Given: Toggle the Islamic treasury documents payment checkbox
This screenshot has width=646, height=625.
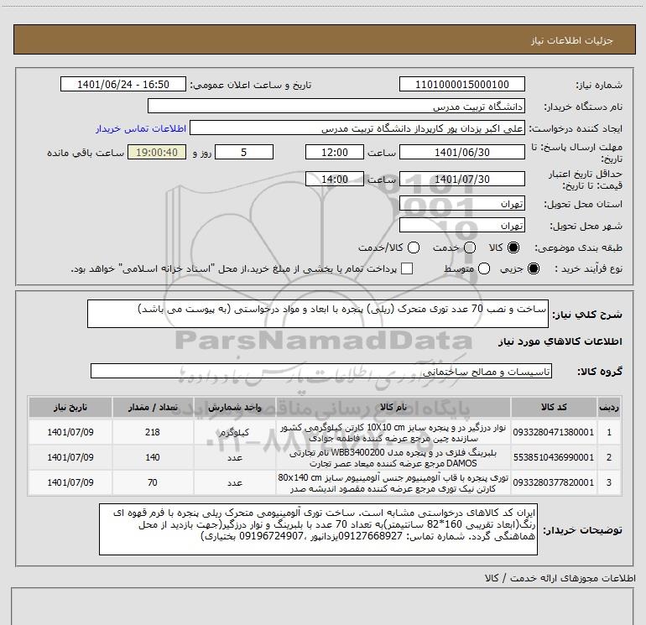Looking at the screenshot, I should click(x=407, y=268).
